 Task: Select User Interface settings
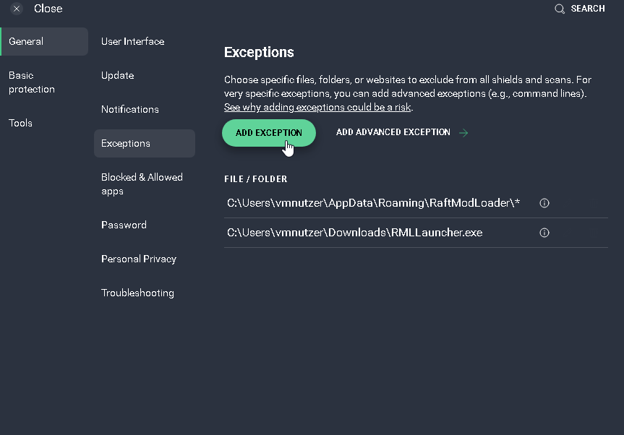[133, 42]
